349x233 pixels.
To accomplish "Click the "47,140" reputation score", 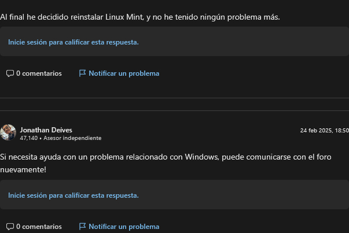I will [28, 138].
